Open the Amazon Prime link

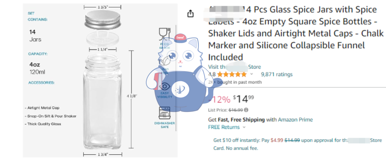[295, 120]
